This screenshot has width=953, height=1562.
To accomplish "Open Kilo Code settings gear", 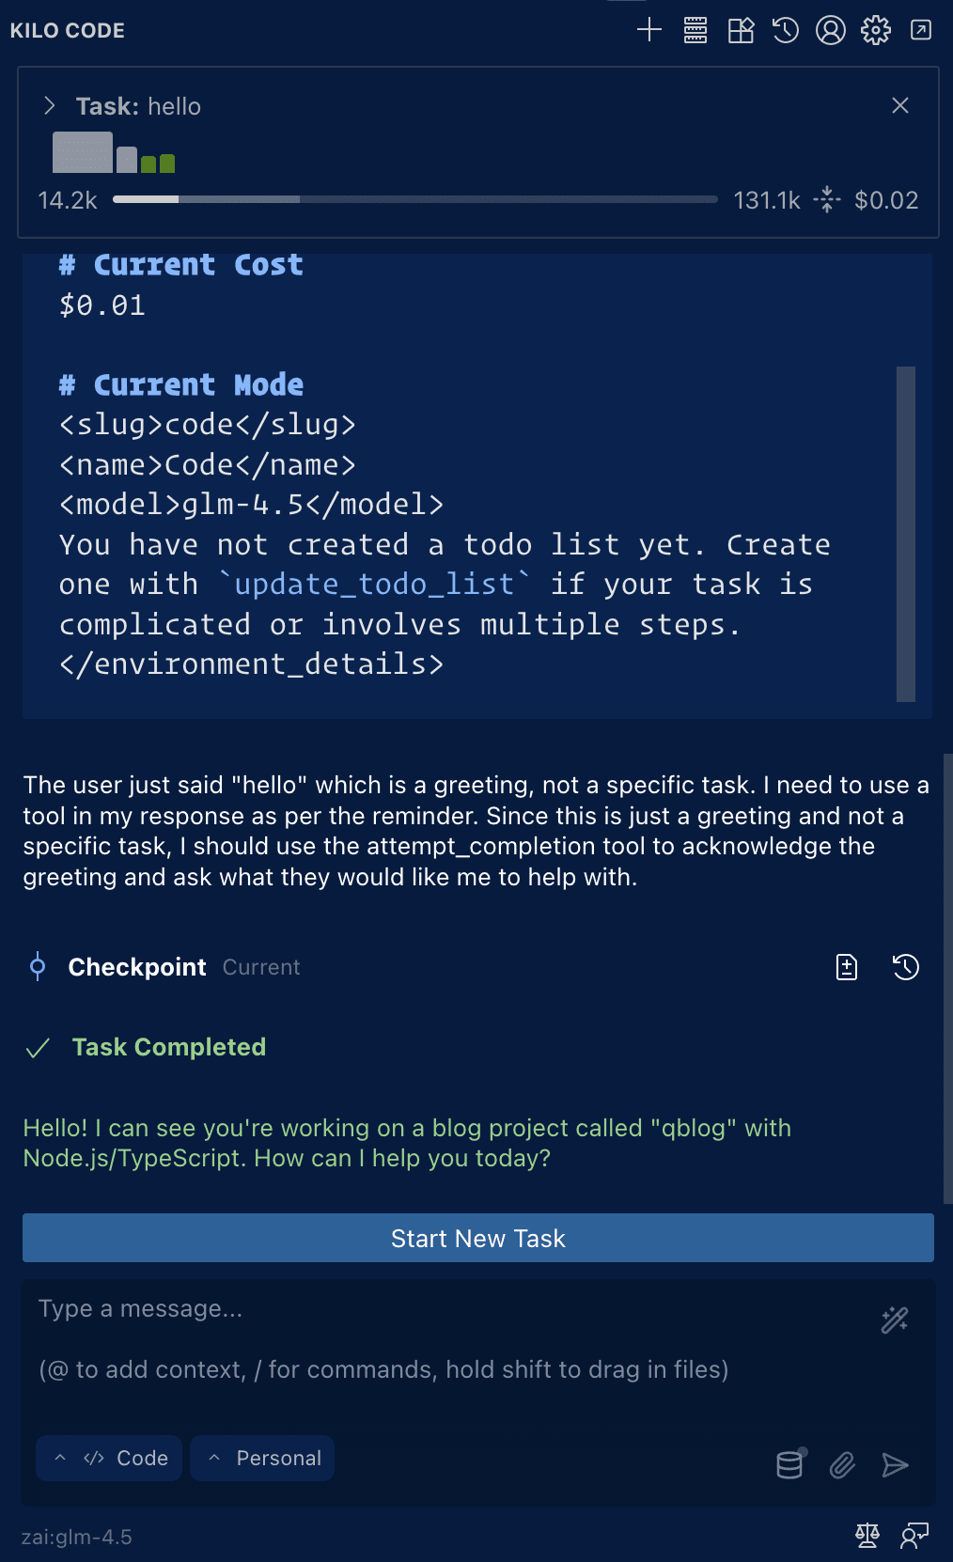I will coord(876,30).
